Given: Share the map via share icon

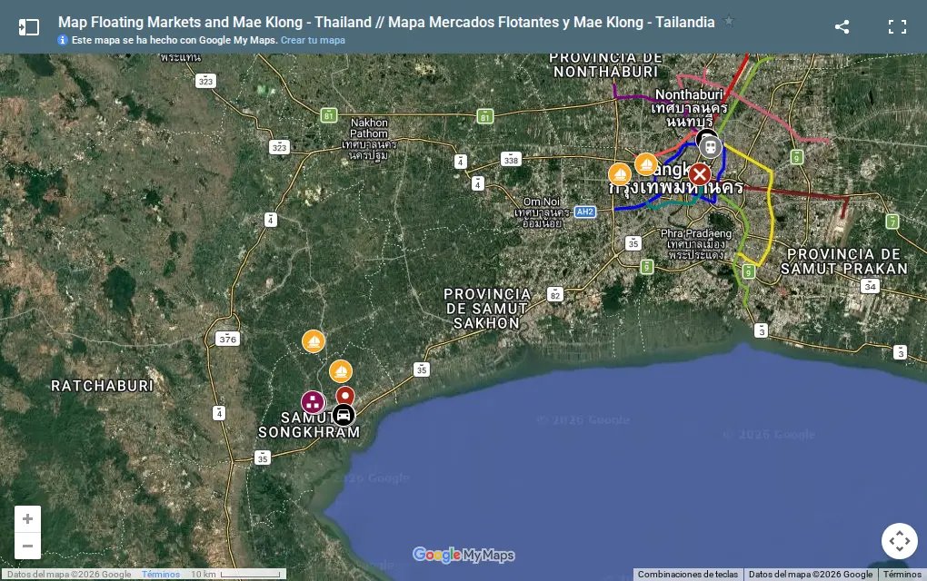Looking at the screenshot, I should pos(842,26).
